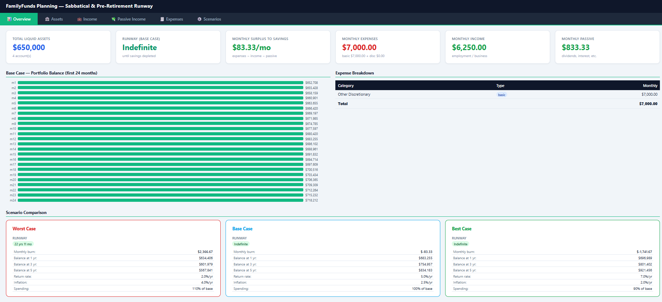The image size is (662, 302).
Task: Click the "22 yrs 11 mo" runway badge
Action: 23,244
